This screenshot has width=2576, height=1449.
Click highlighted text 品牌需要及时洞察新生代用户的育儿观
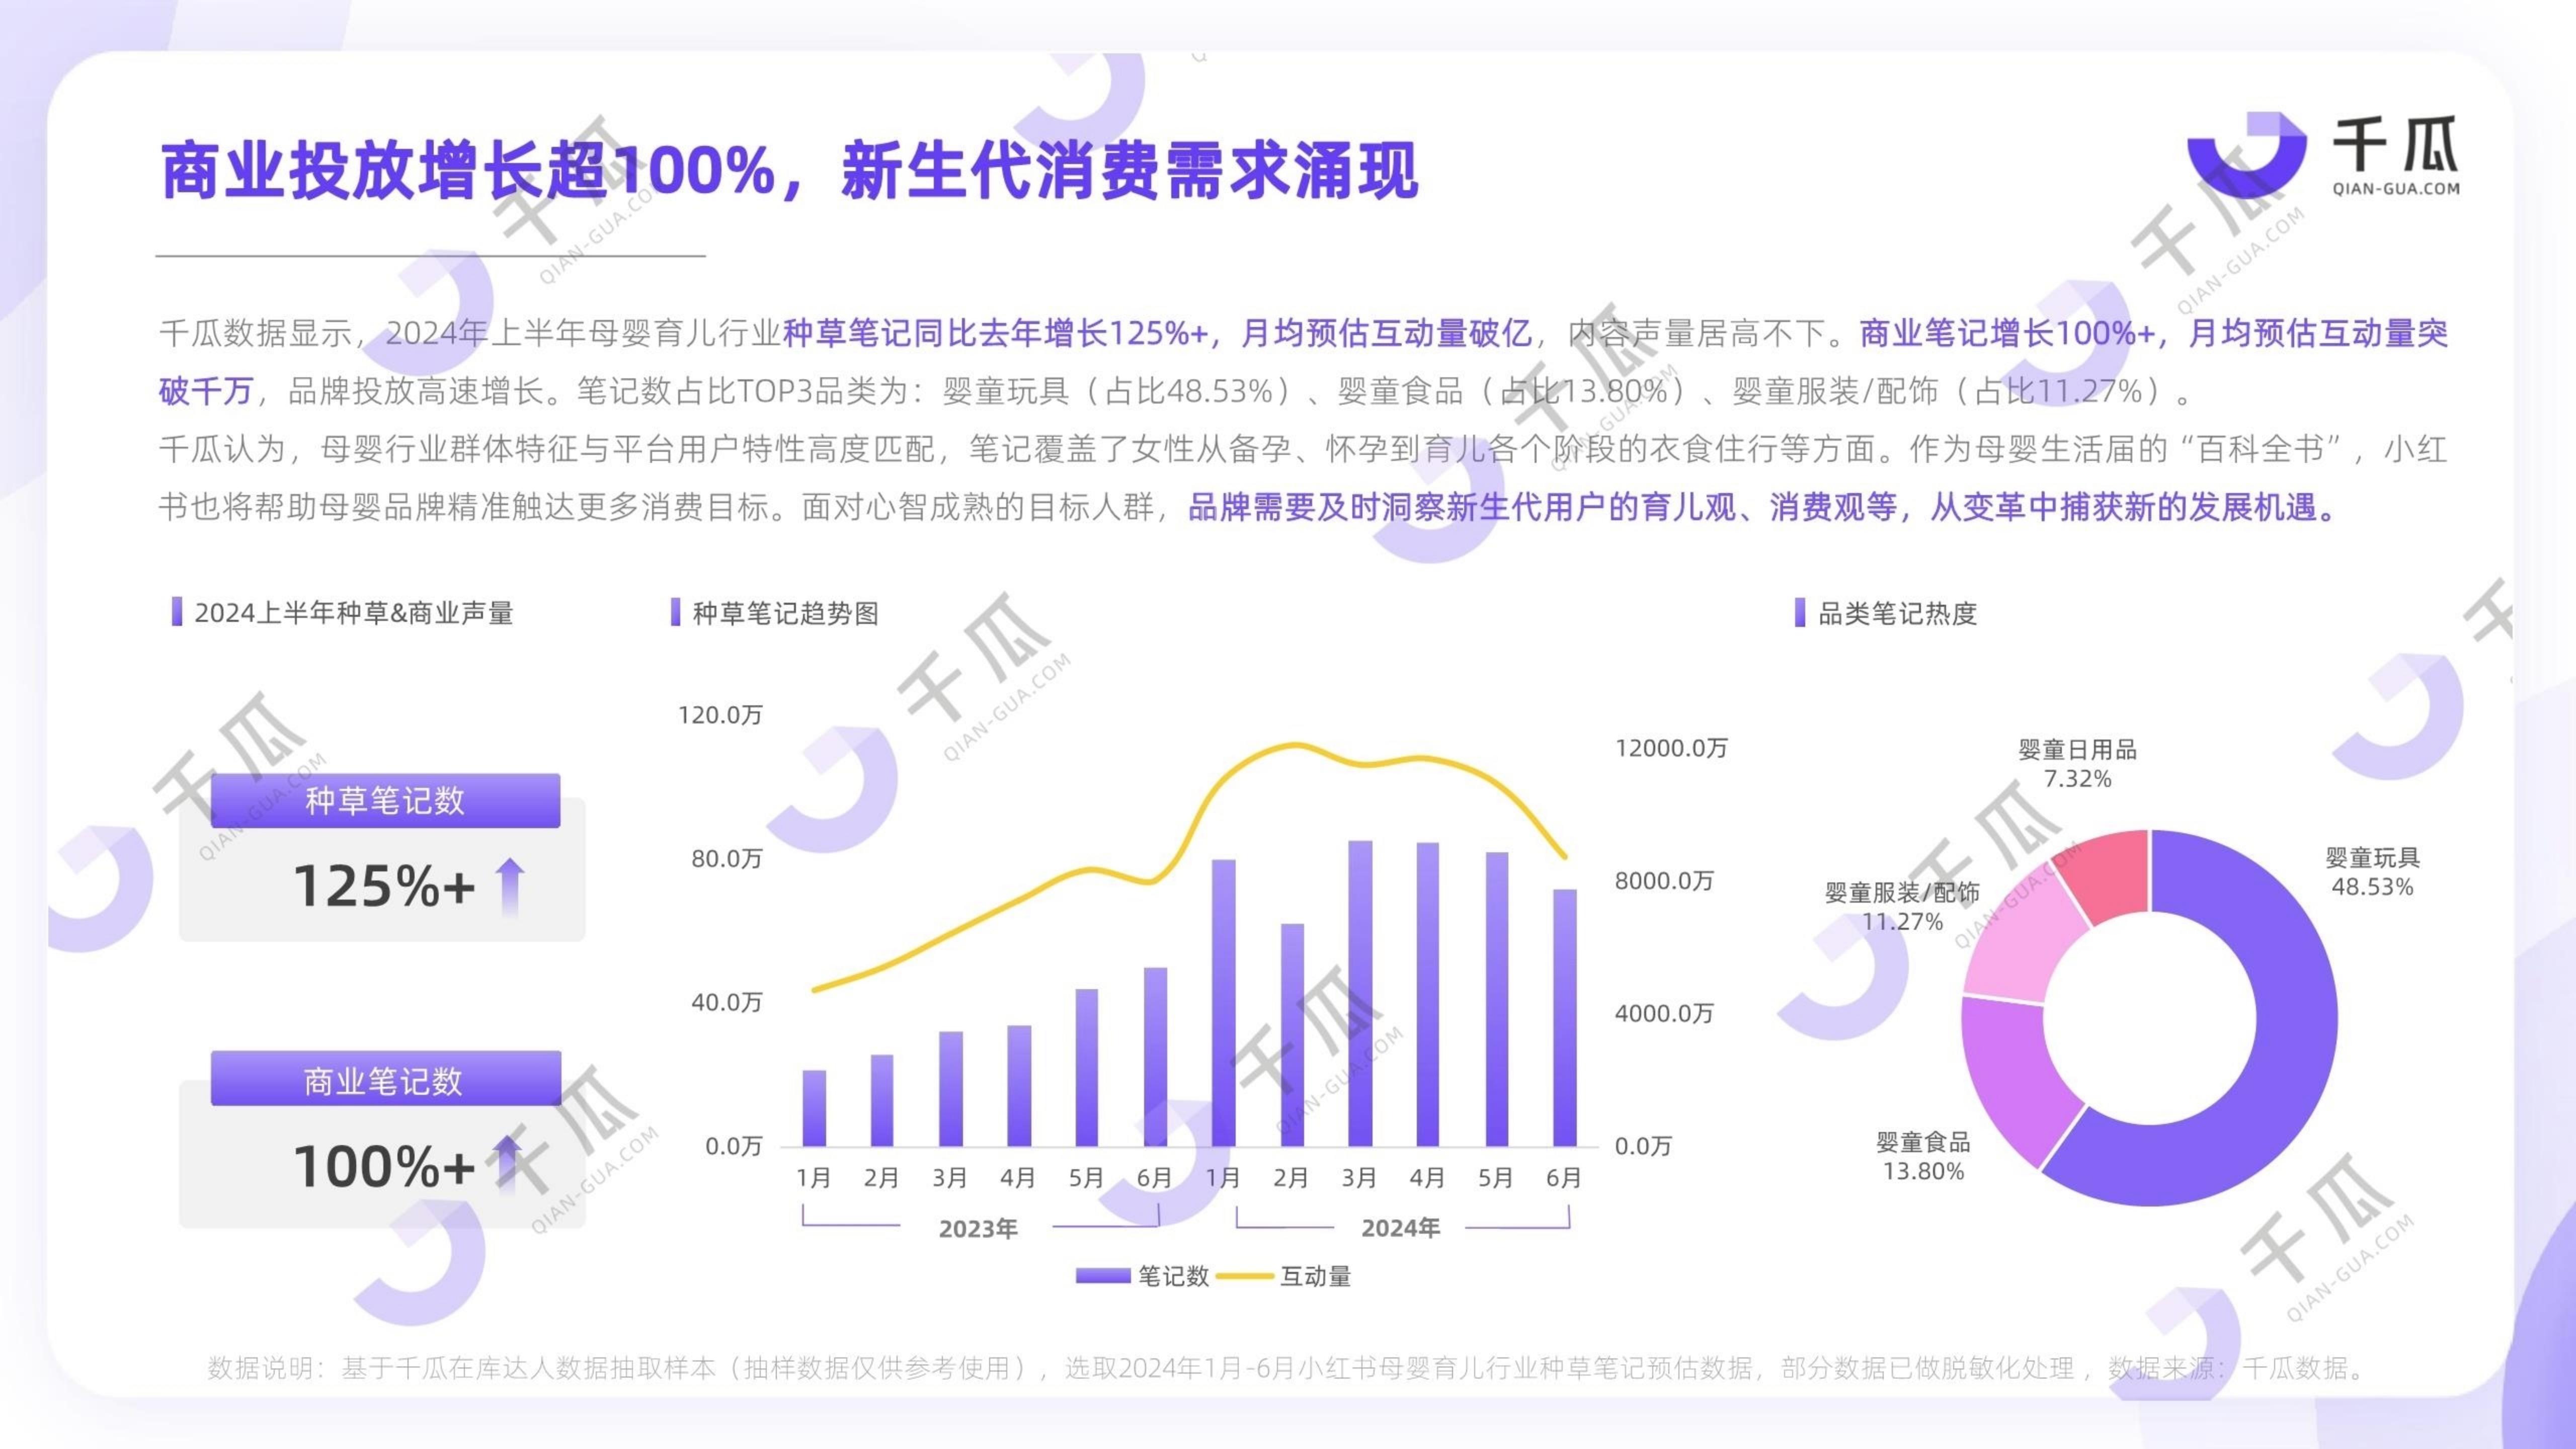1462,508
